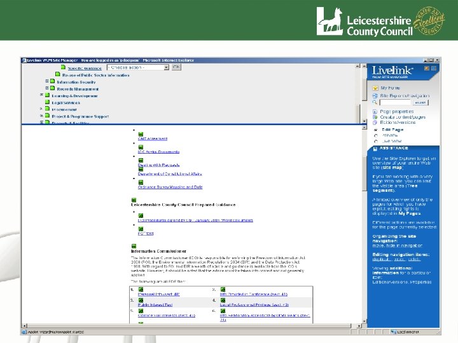Click the OK button next to Choose action
Image resolution: width=458 pixels, height=343 pixels.
pyautogui.click(x=176, y=67)
